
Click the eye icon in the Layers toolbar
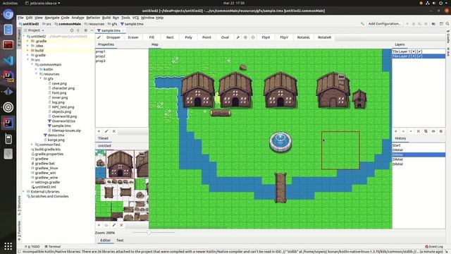point(433,131)
